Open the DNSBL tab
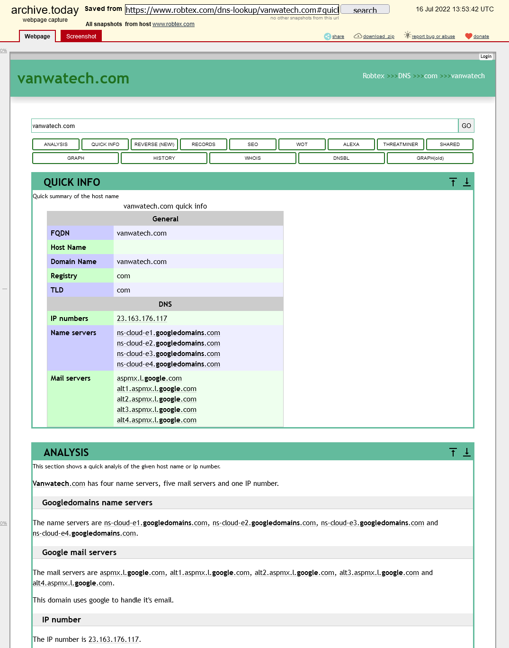The image size is (509, 648). click(341, 158)
